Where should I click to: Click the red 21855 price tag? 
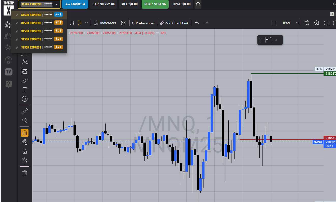[330, 138]
